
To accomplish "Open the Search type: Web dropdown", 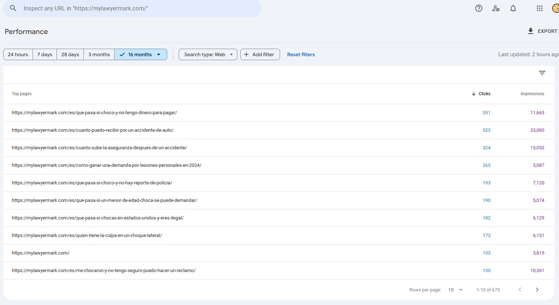I will 208,54.
